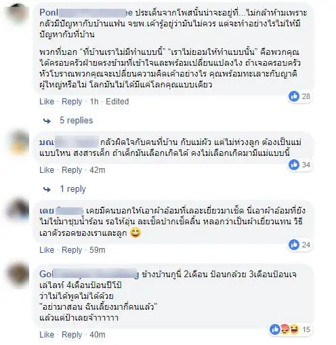The image size is (336, 345).
Task: Click the laughing reaction icon beside 15
Action: point(294,329)
